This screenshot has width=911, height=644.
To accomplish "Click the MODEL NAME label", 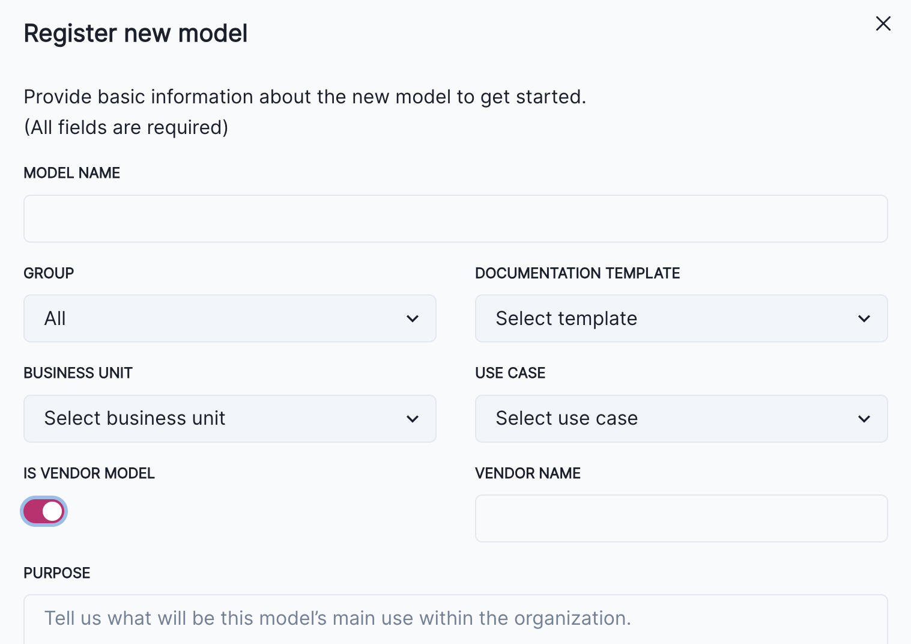I will (71, 173).
